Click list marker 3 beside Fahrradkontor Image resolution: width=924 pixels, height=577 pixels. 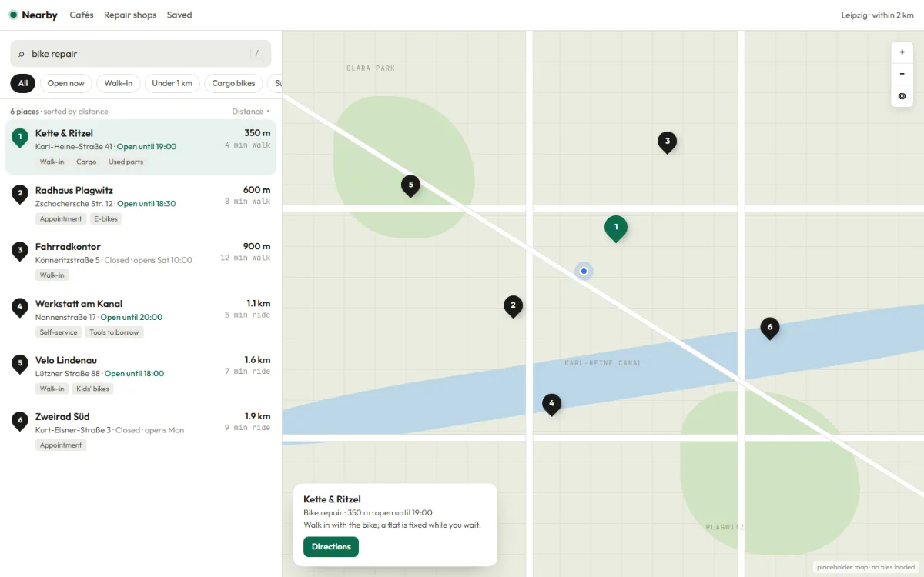(x=20, y=251)
